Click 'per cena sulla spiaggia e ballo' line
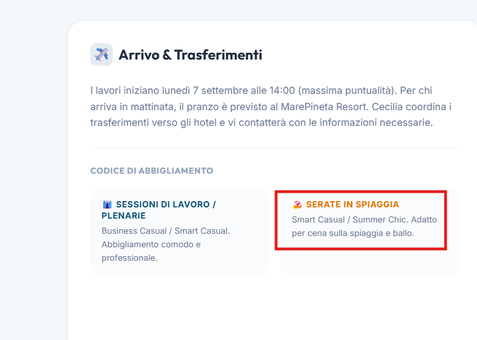The image size is (477, 340). coord(353,233)
